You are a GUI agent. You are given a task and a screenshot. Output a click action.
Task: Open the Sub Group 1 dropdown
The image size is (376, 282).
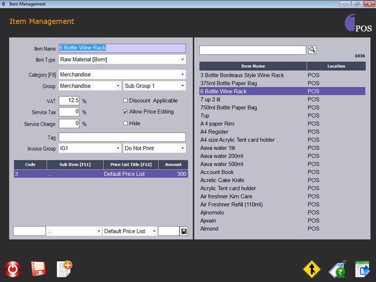[182, 86]
